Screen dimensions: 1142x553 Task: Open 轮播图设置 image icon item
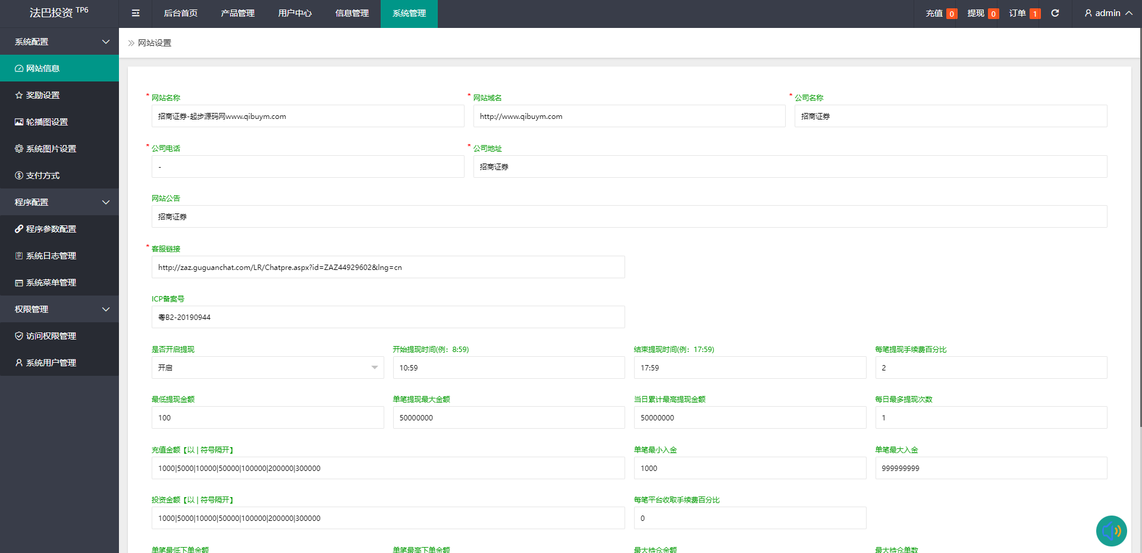coord(46,122)
